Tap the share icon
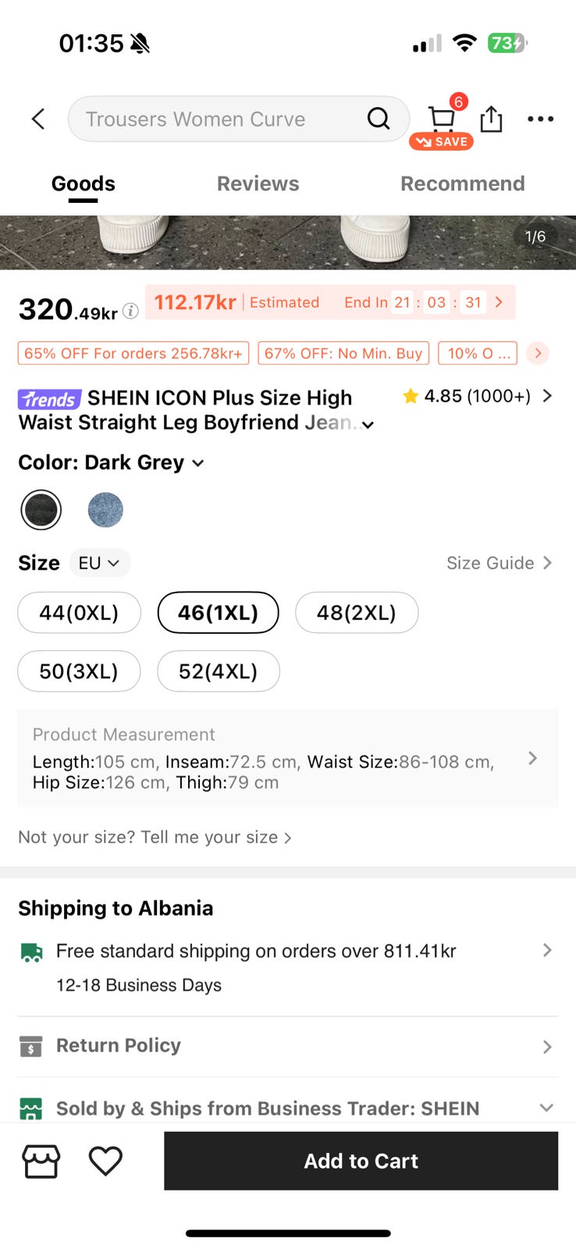This screenshot has width=576, height=1249. (491, 119)
